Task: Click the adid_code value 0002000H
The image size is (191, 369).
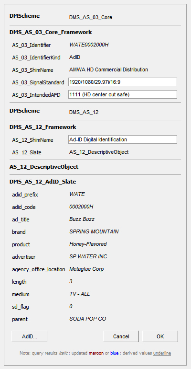Action: click(x=81, y=207)
